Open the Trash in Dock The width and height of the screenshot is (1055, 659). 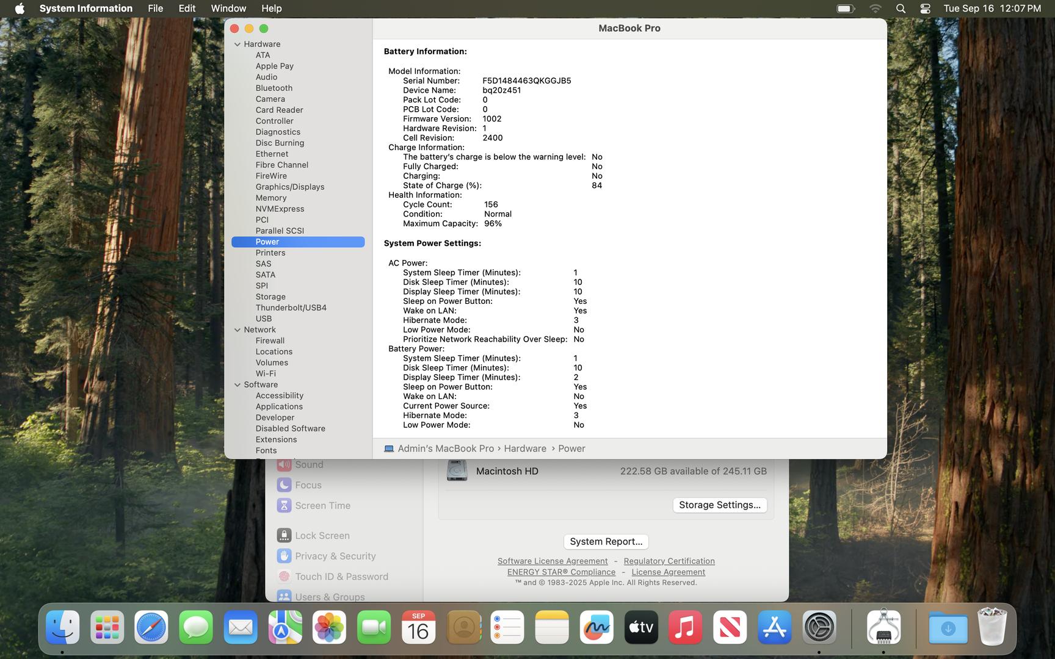click(x=992, y=627)
